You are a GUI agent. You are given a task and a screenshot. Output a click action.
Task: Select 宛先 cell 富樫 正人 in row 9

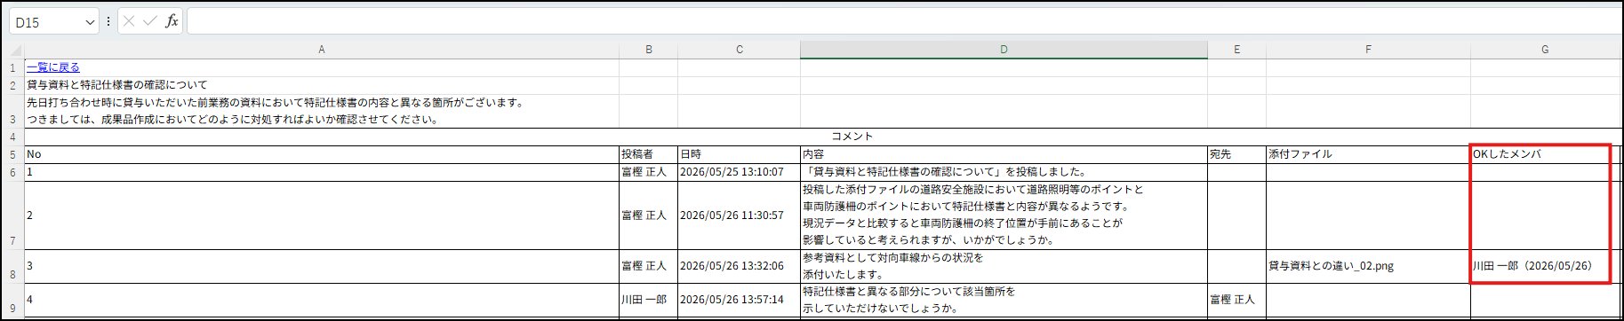[x=1236, y=300]
